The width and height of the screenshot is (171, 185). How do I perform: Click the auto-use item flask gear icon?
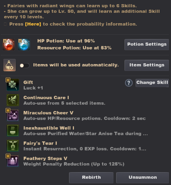(9, 65)
